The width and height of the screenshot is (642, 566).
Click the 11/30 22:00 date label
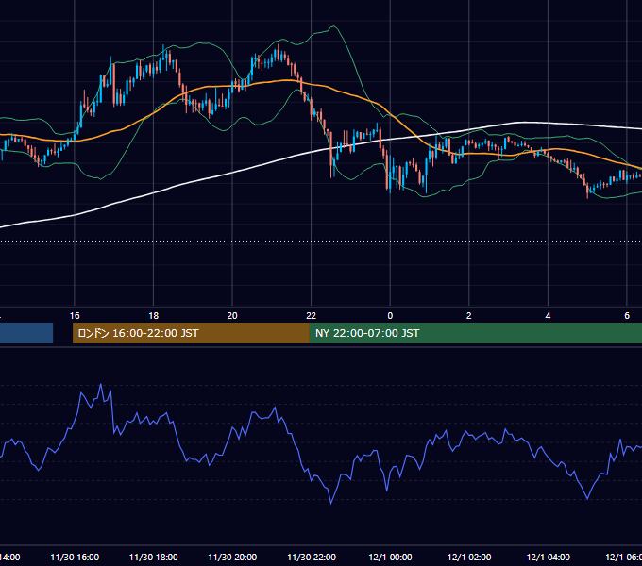tap(312, 557)
